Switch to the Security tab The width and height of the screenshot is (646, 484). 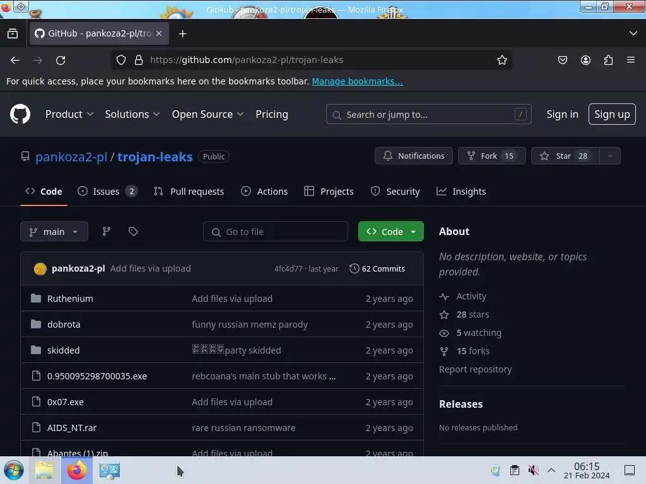click(x=395, y=192)
